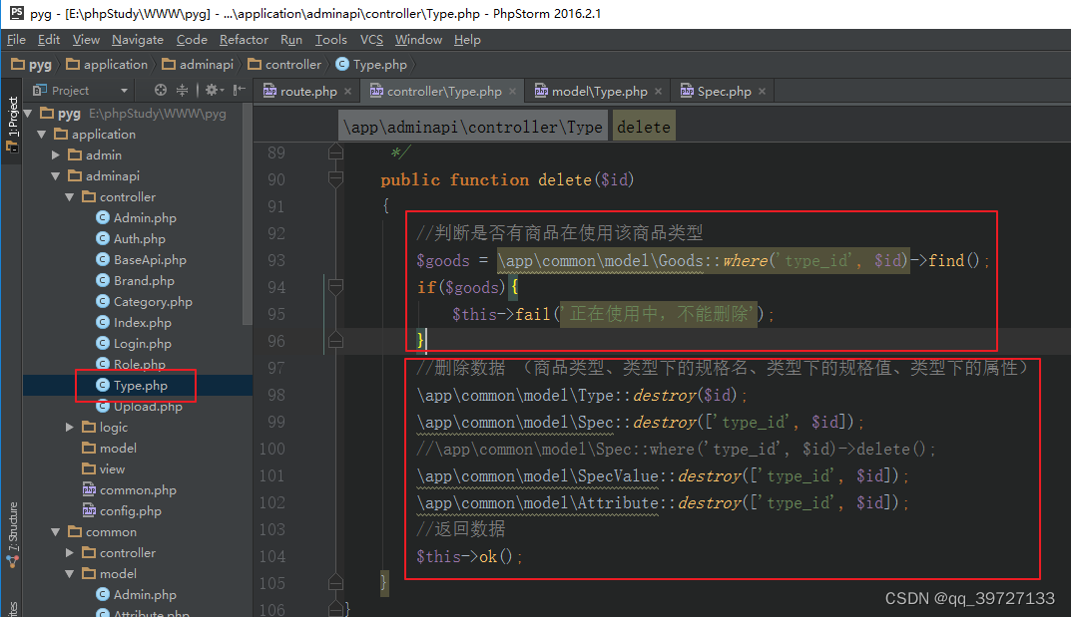Click the controller breadcrumb
Viewport: 1071px width, 617px height.
[284, 64]
